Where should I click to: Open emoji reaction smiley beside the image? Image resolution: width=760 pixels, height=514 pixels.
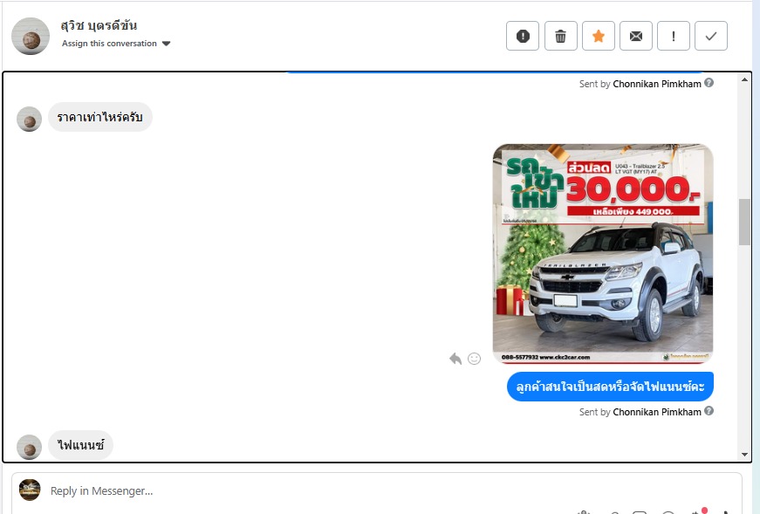(474, 359)
